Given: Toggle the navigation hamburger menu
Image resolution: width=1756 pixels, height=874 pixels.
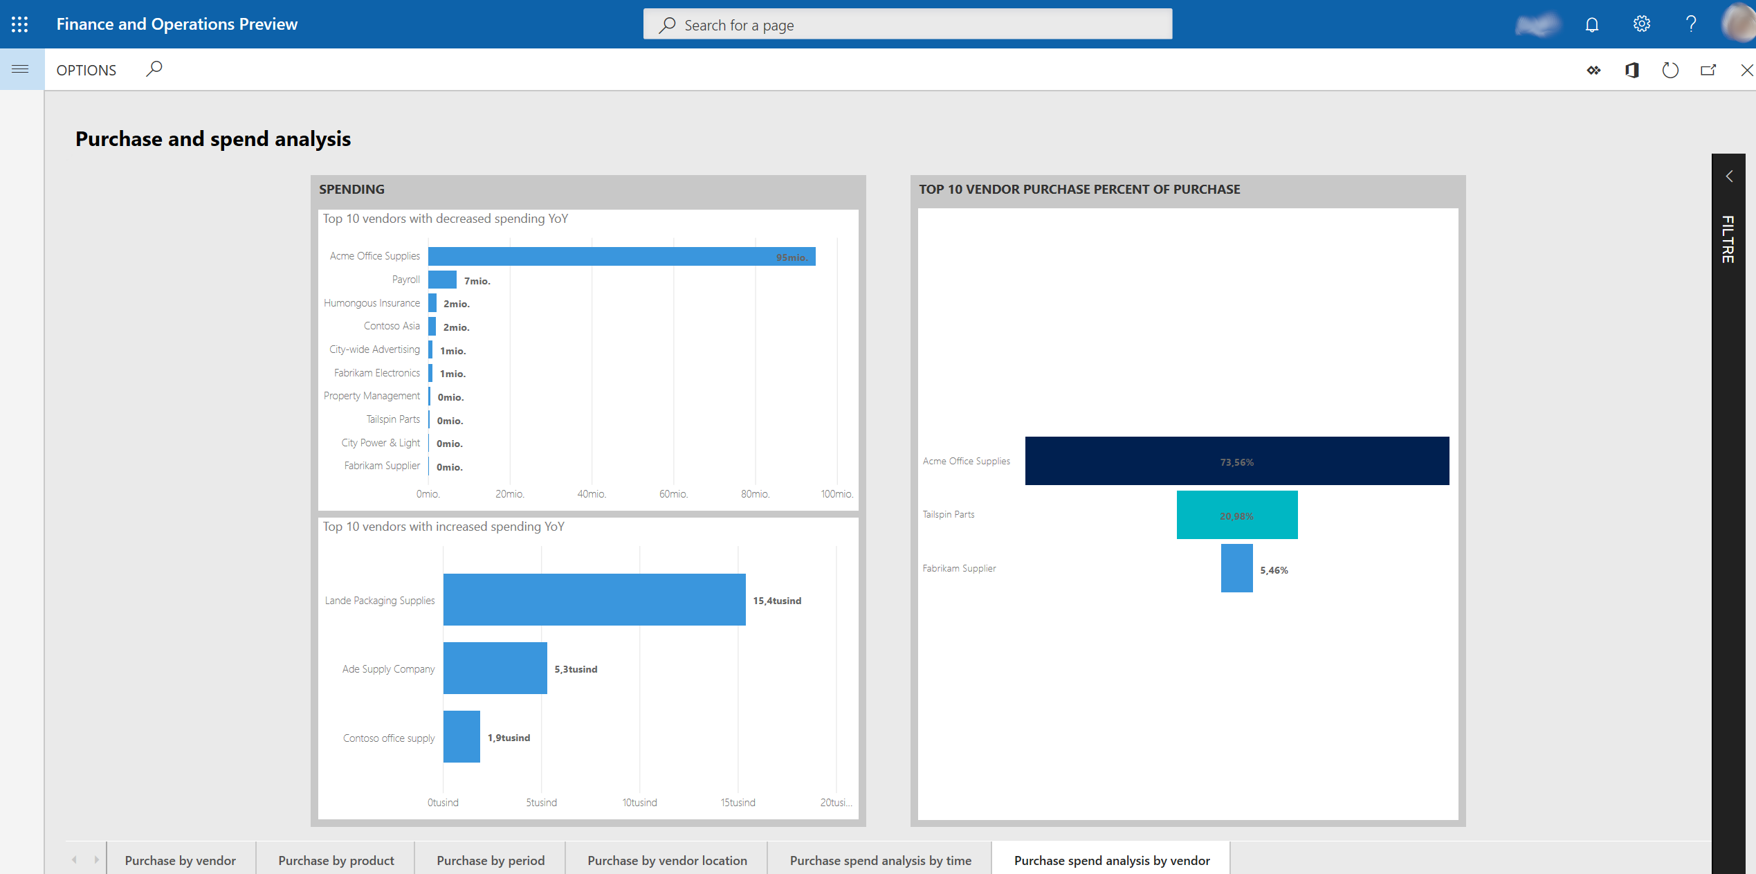Looking at the screenshot, I should 20,69.
